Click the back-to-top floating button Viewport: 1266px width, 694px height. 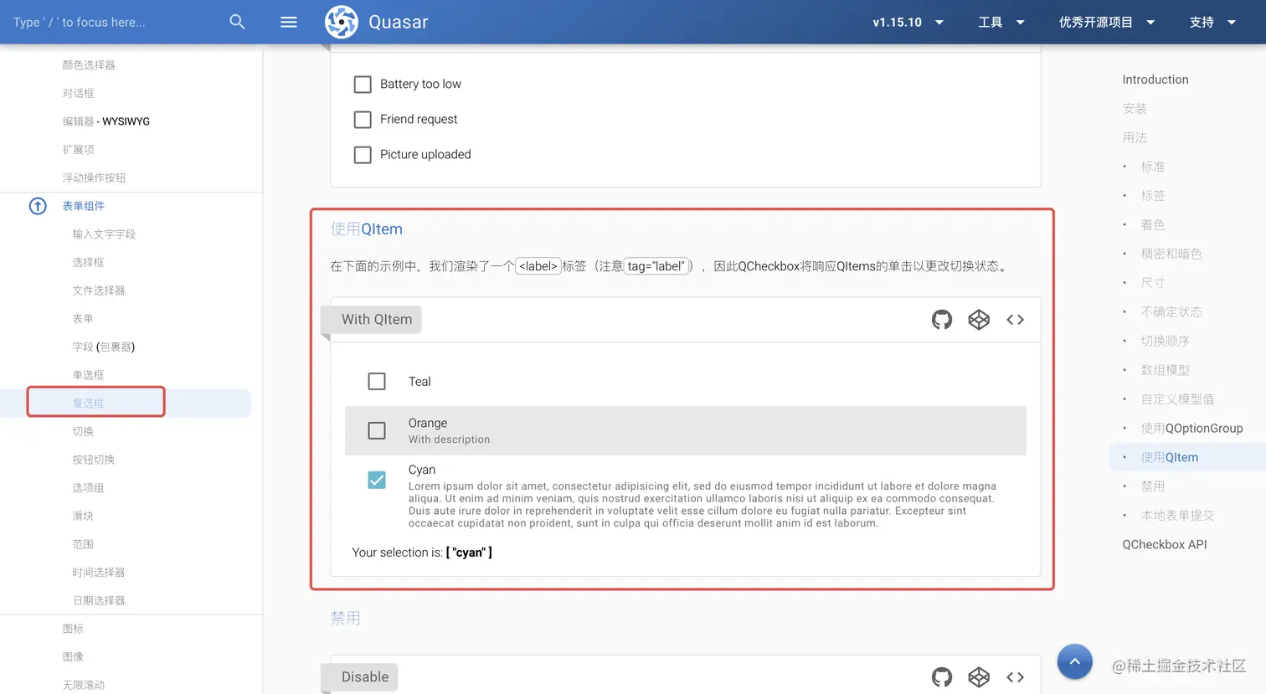(1075, 661)
